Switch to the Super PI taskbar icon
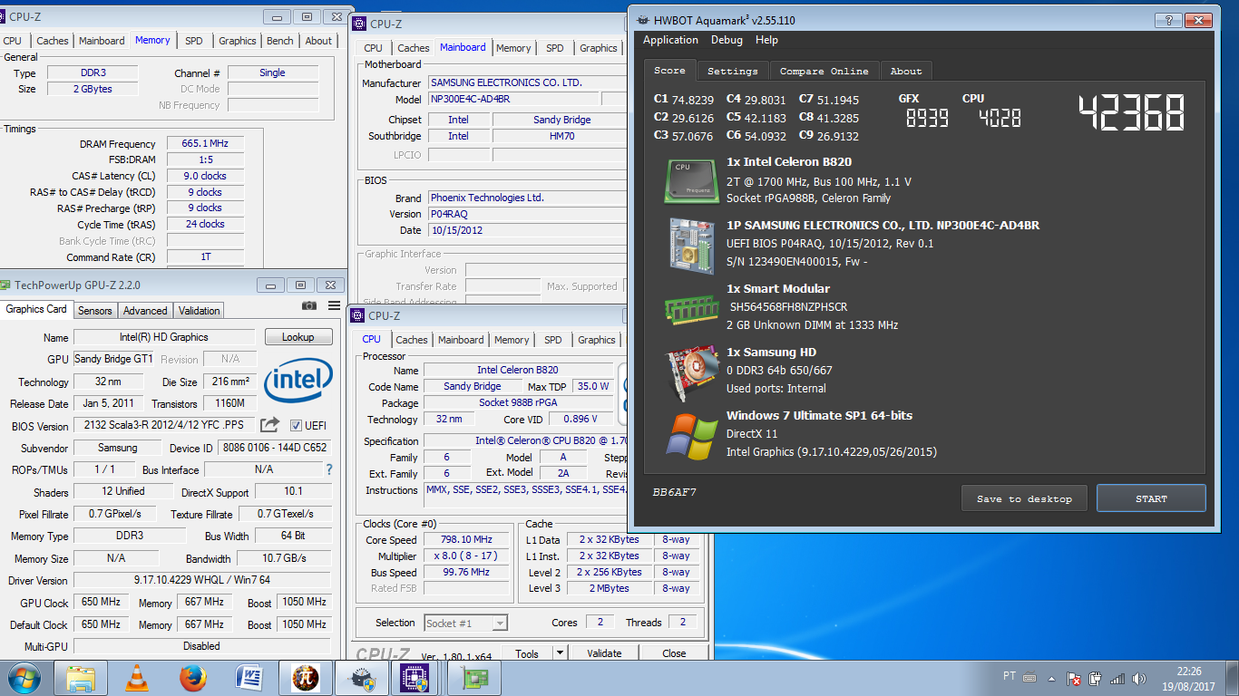Viewport: 1239px width, 696px height. point(305,678)
